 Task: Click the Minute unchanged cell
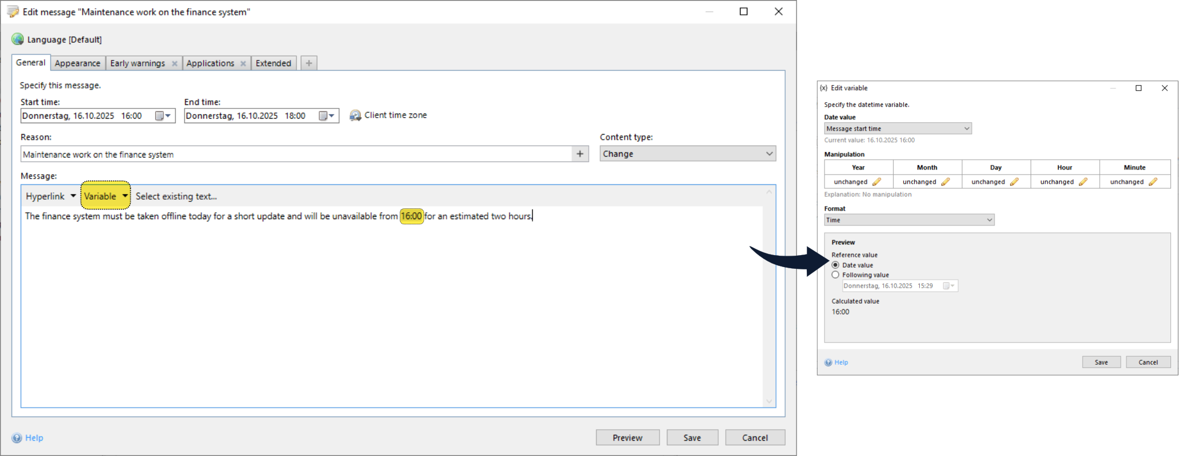click(1134, 182)
